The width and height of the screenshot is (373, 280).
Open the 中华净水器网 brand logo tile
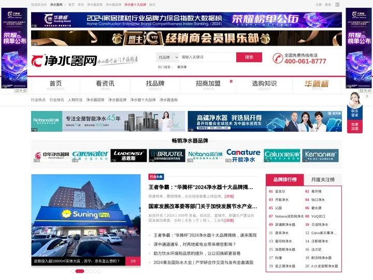[x=52, y=156]
